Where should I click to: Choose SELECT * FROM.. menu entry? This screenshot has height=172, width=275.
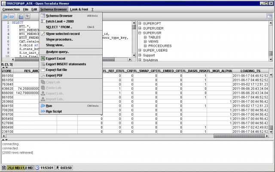70,27
